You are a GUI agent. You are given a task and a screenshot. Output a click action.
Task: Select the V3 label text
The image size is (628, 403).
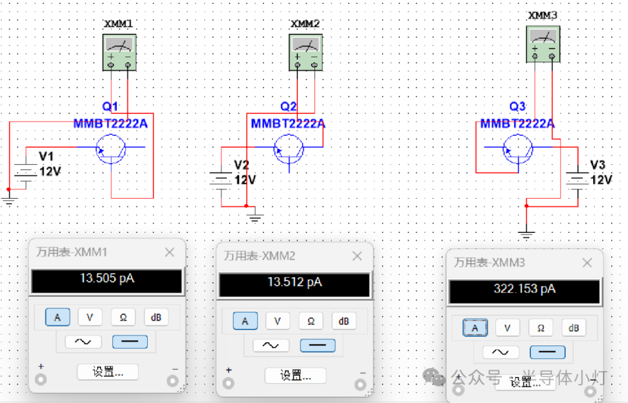pos(598,165)
